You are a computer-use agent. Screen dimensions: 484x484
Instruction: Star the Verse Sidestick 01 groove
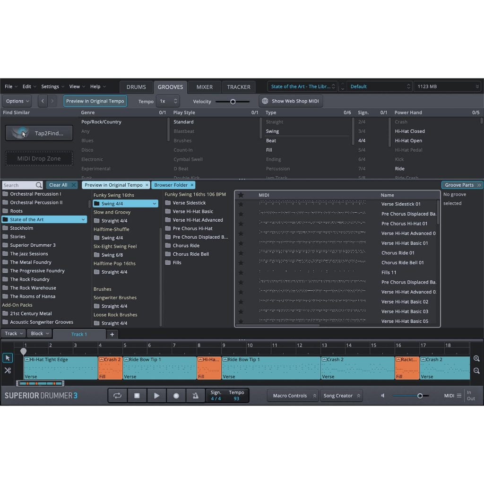tap(241, 204)
